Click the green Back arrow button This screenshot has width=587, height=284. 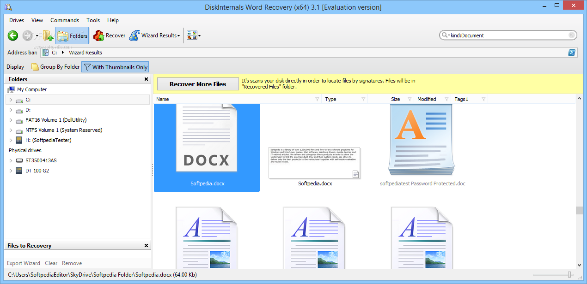tap(13, 35)
